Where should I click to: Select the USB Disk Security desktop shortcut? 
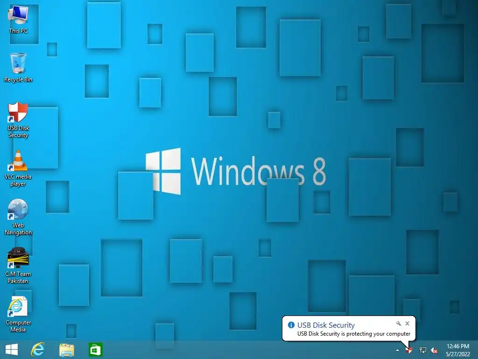pos(18,120)
